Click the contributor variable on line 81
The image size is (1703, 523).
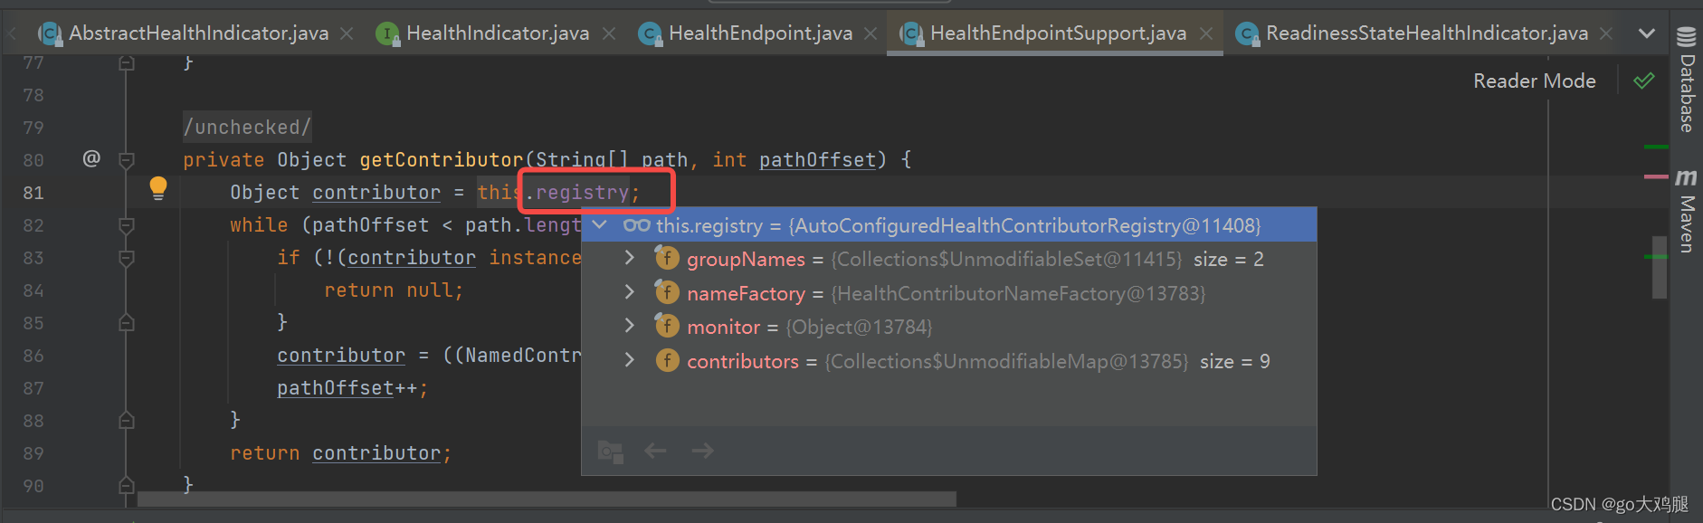click(376, 193)
